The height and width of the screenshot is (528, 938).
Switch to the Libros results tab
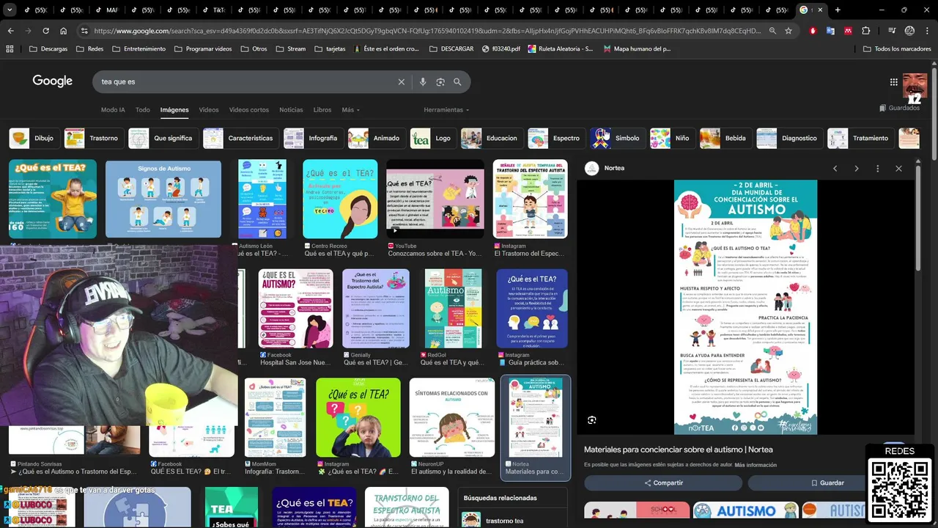322,110
